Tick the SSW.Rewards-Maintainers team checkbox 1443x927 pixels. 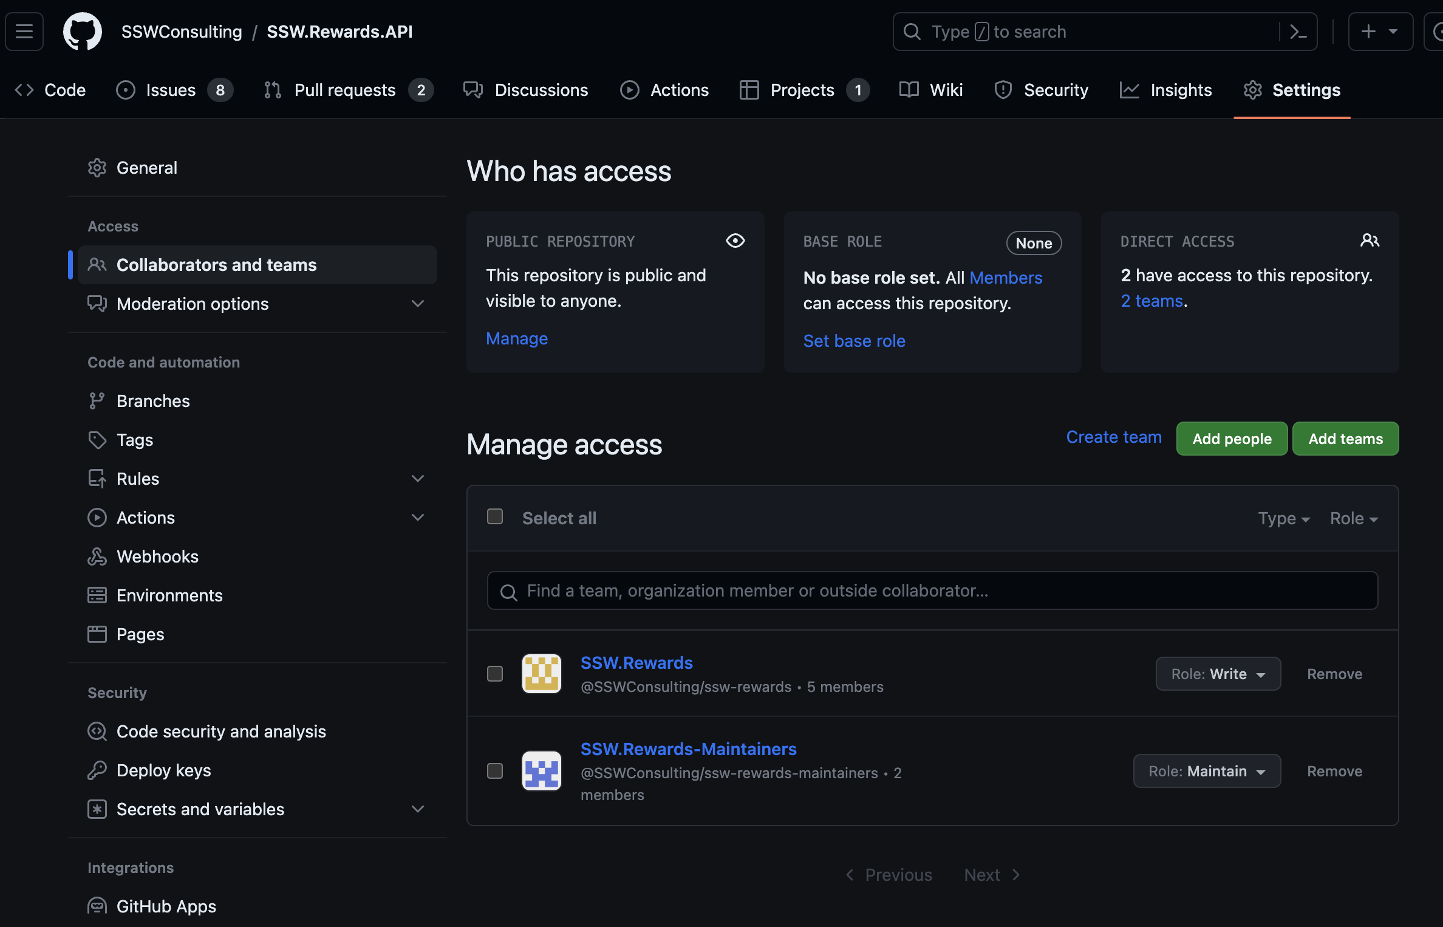[x=495, y=771]
